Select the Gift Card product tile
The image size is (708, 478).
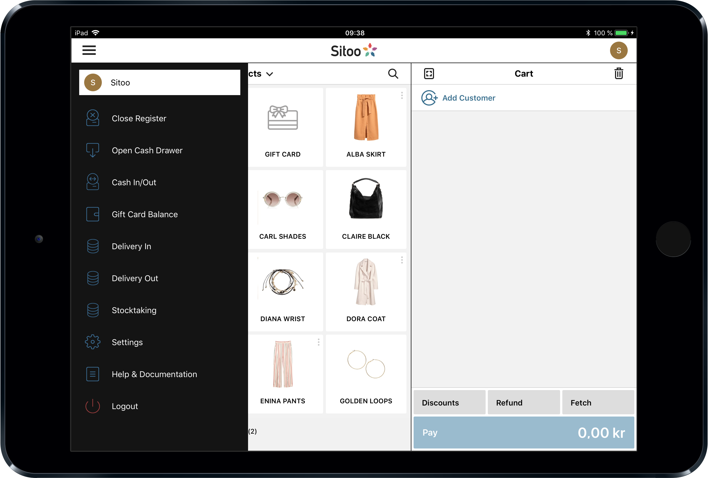(x=286, y=127)
